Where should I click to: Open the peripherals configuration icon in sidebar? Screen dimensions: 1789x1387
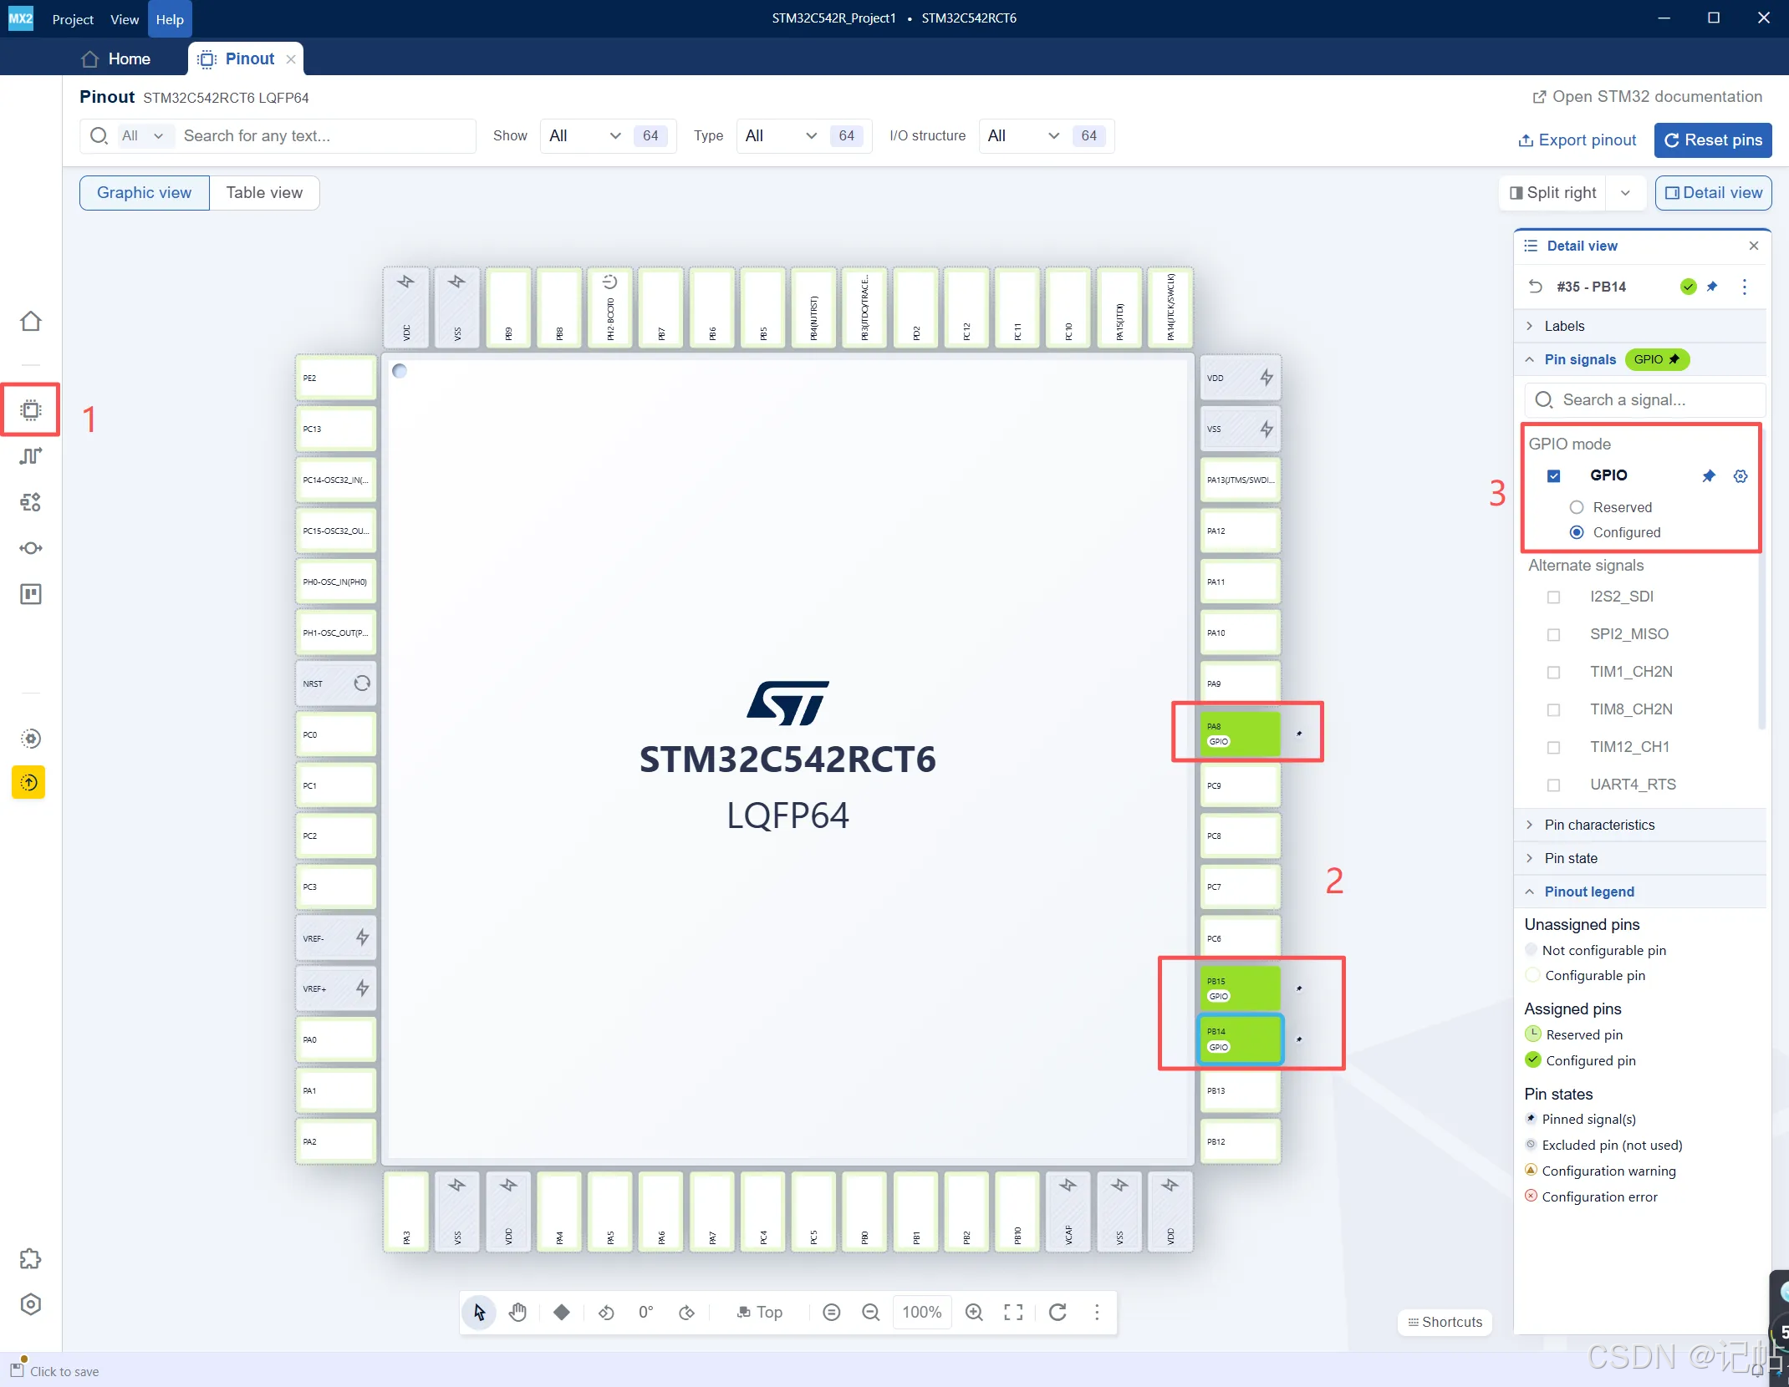click(x=31, y=502)
